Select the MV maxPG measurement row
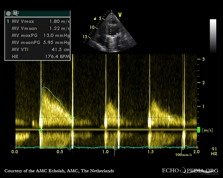This screenshot has height=178, width=223. pyautogui.click(x=37, y=36)
